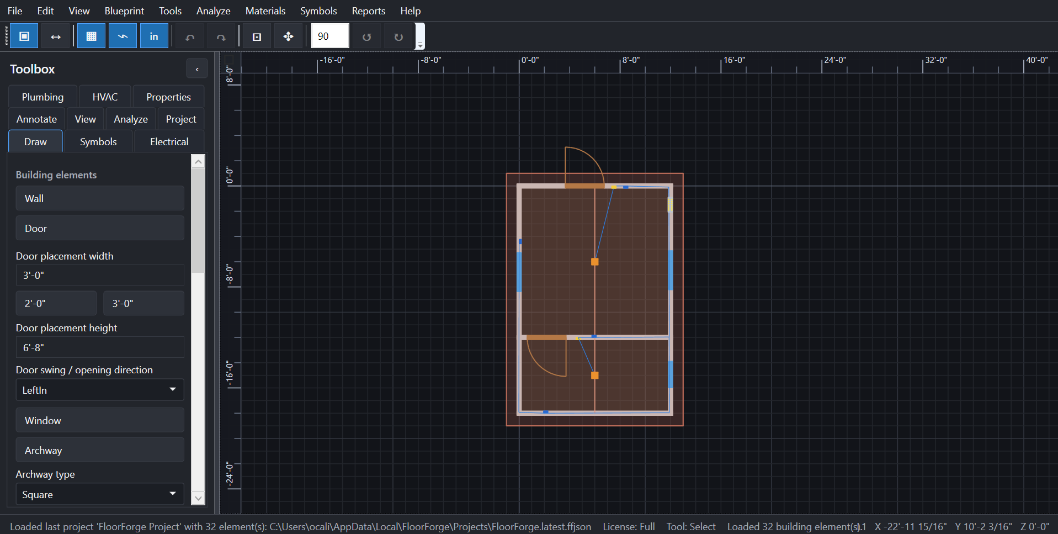Toggle the snap button in toolbar
1058x534 pixels.
pyautogui.click(x=123, y=36)
